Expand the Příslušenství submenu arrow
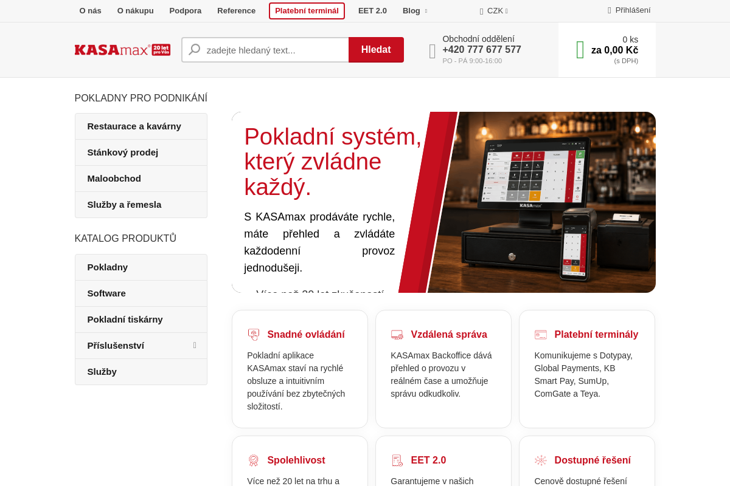730x486 pixels. coord(195,345)
